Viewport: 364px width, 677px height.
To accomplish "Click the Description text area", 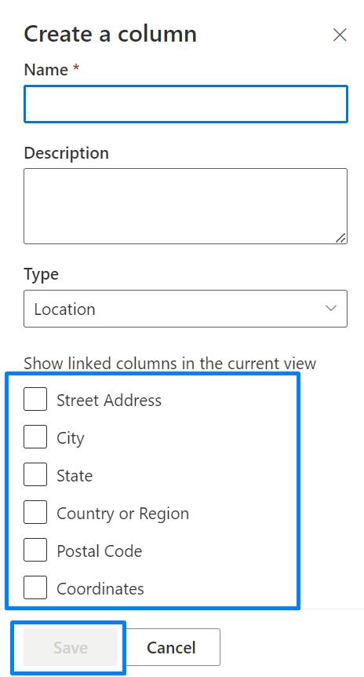I will coord(185,206).
